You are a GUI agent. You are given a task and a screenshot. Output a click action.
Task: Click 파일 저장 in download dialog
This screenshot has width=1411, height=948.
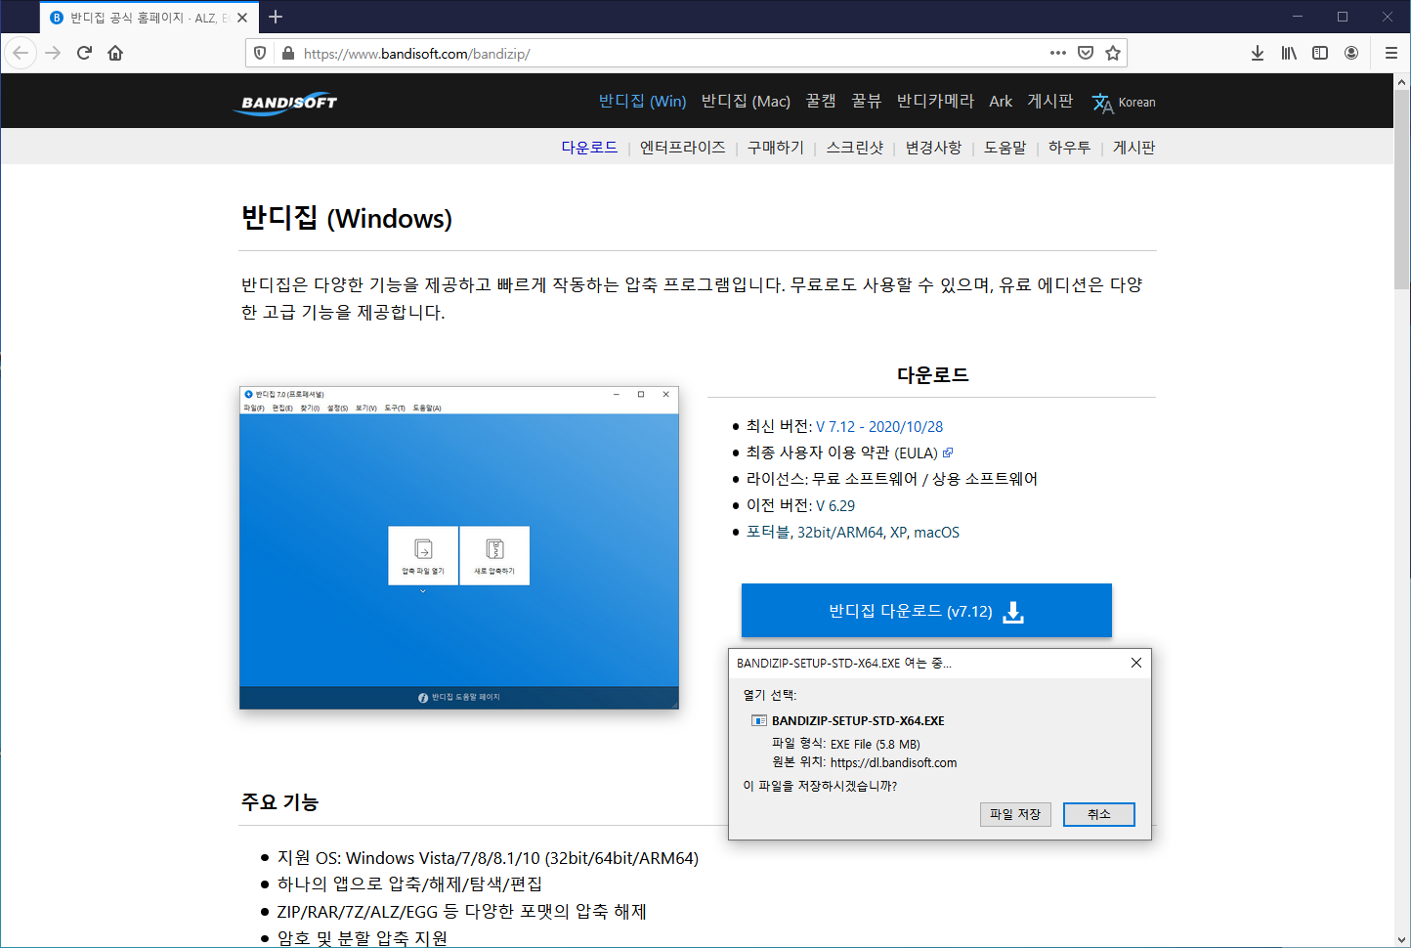1015,814
